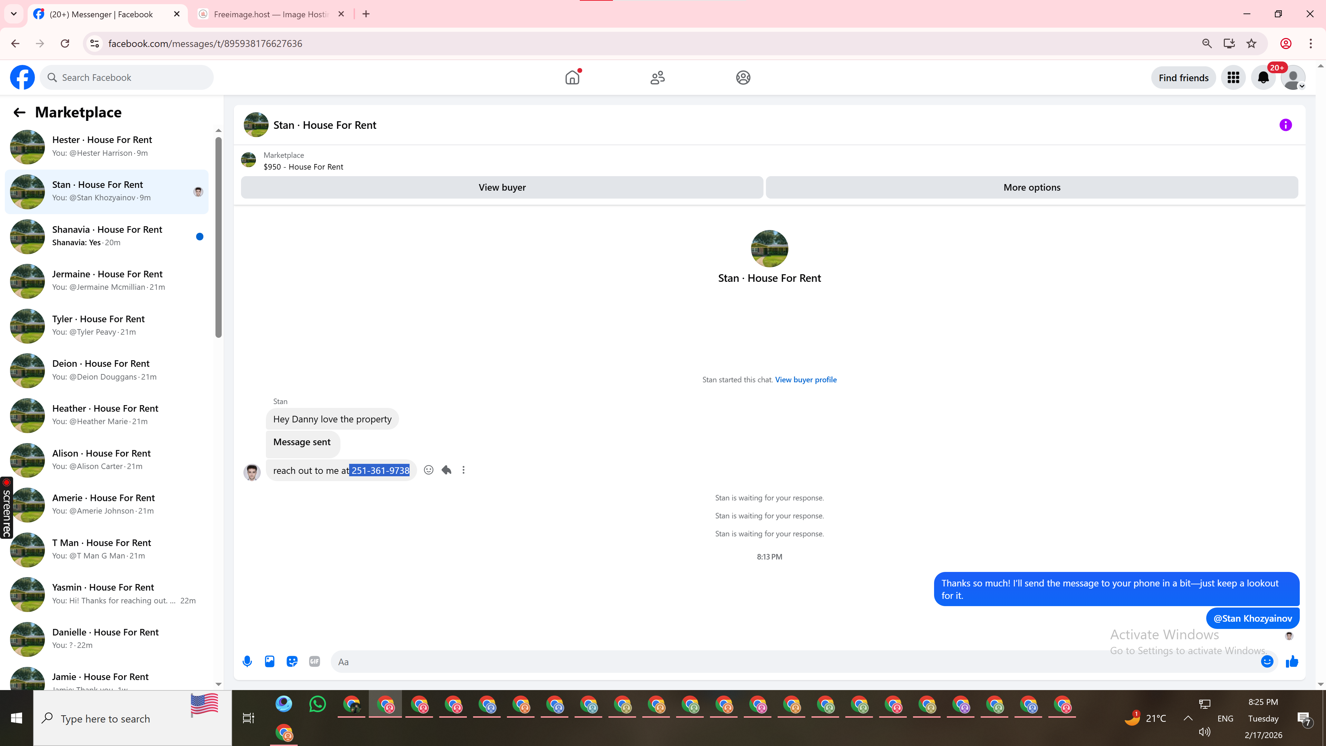Expand account profile menu arrow
1326x746 pixels.
pyautogui.click(x=1302, y=86)
